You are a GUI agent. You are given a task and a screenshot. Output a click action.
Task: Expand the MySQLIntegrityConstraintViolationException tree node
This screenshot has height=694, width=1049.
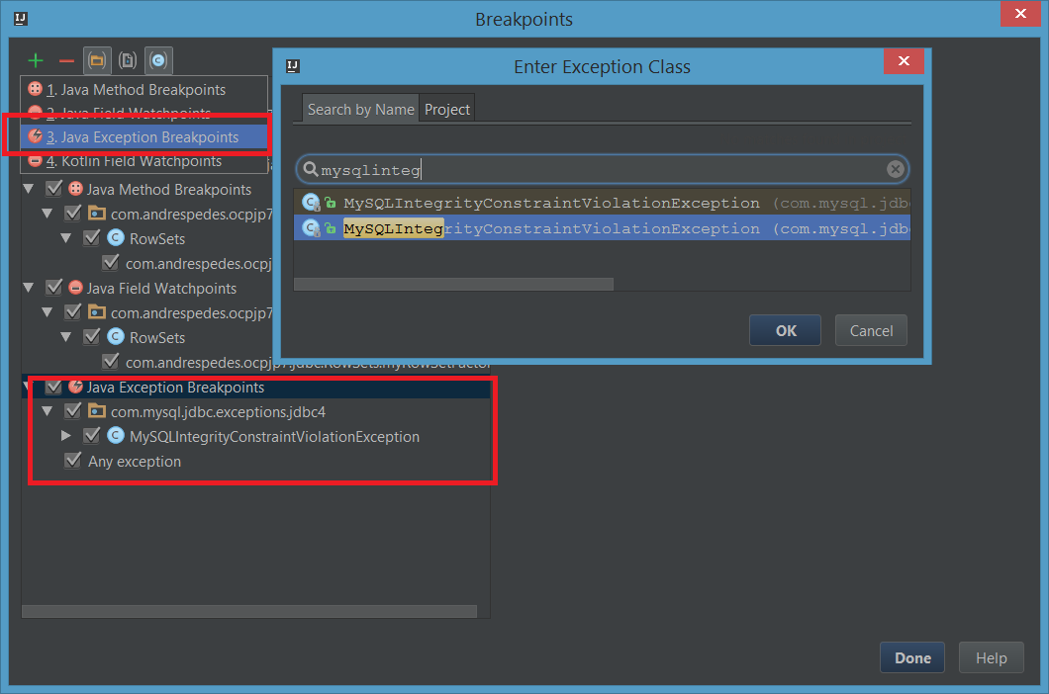pyautogui.click(x=65, y=435)
